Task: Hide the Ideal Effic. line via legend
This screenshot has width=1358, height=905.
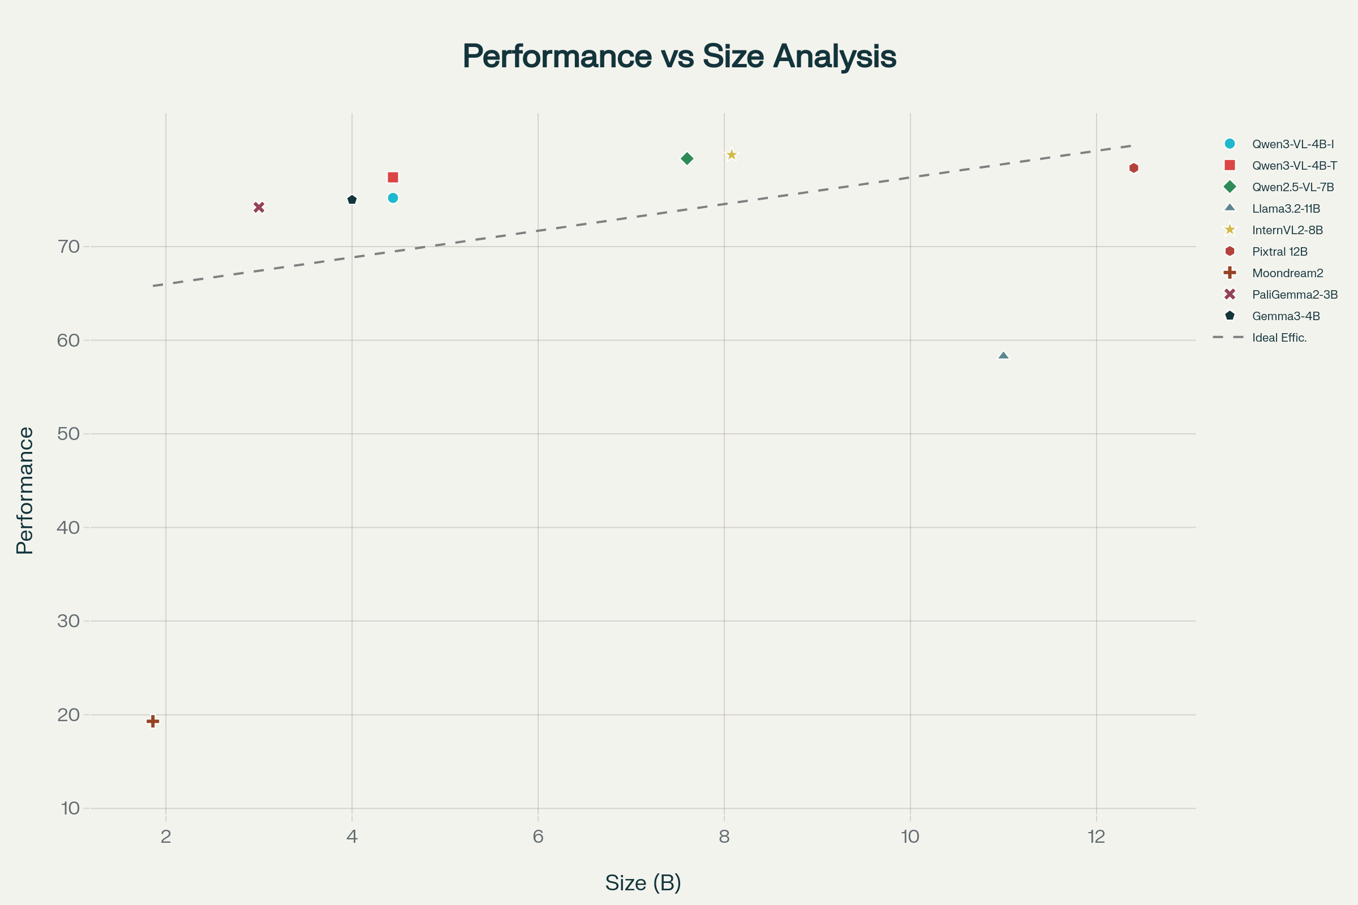Action: click(1279, 338)
